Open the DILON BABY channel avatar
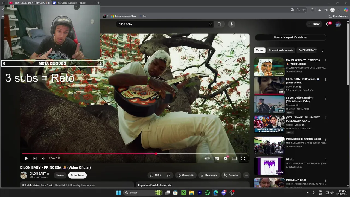This screenshot has width=350, height=197. pos(24,175)
